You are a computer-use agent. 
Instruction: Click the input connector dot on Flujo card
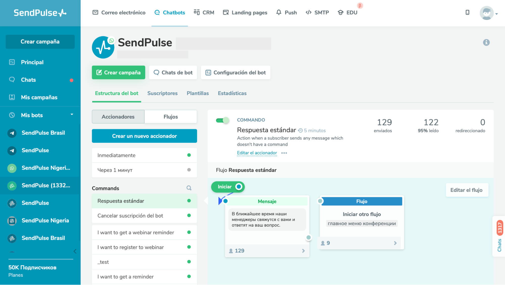(x=320, y=201)
